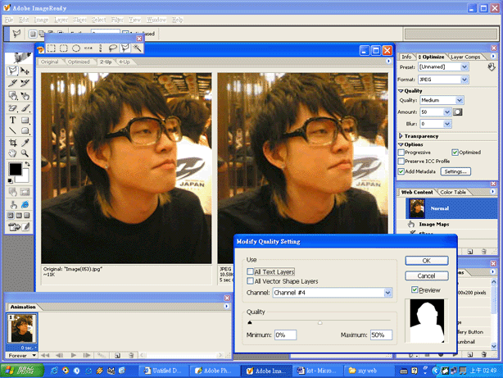This screenshot has height=378, width=503.
Task: Click Preview in Browser IE icon
Action: (x=25, y=204)
